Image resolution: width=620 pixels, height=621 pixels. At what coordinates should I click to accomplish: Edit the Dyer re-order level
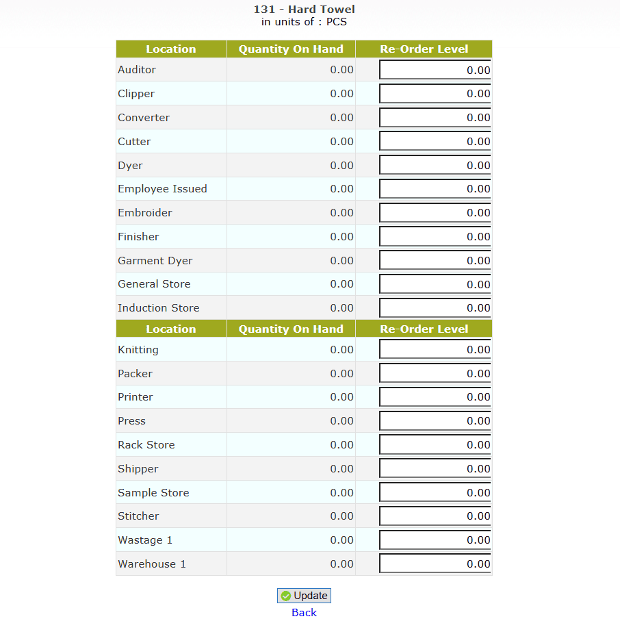(x=435, y=165)
